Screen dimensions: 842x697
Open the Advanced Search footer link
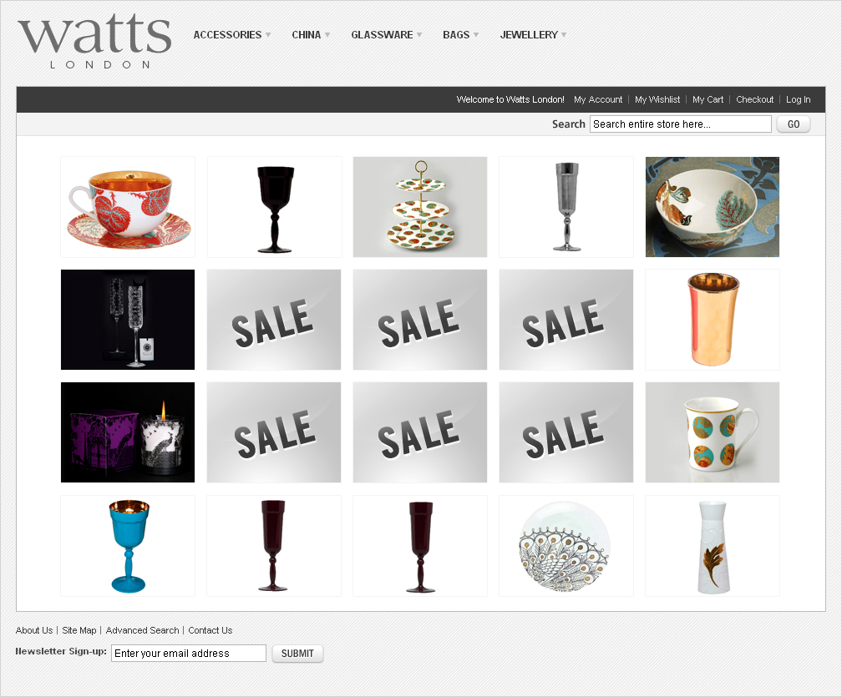pyautogui.click(x=142, y=630)
